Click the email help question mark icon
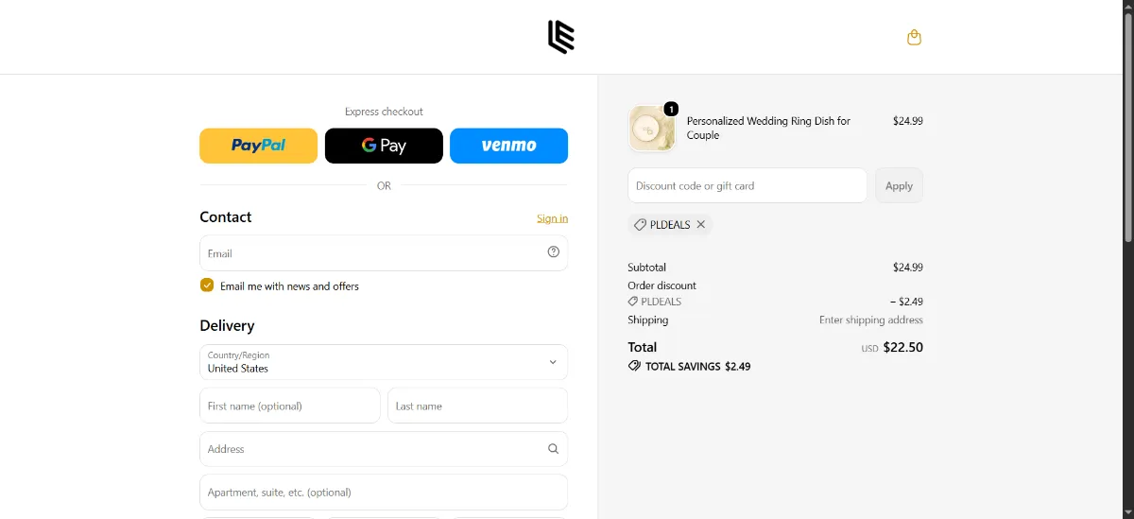 click(554, 251)
